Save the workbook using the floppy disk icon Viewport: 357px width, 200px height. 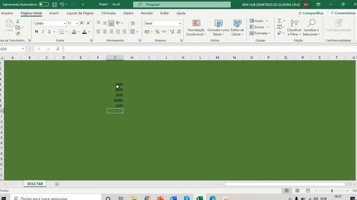tap(55, 4)
